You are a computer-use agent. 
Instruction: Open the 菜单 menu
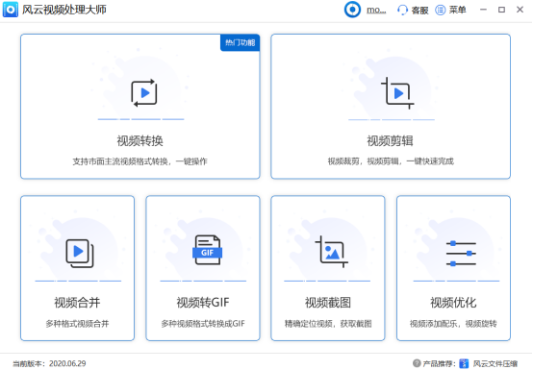(458, 10)
